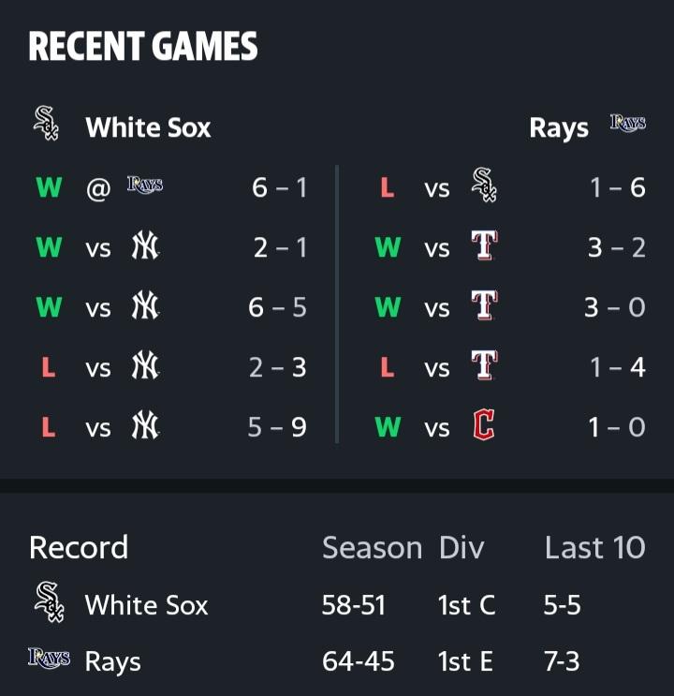Tap the Rays logo in Record table
Screen dimensions: 674x696
(50, 658)
